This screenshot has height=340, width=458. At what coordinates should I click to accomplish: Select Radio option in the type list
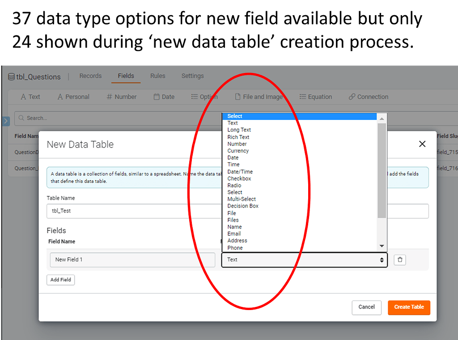tap(234, 185)
